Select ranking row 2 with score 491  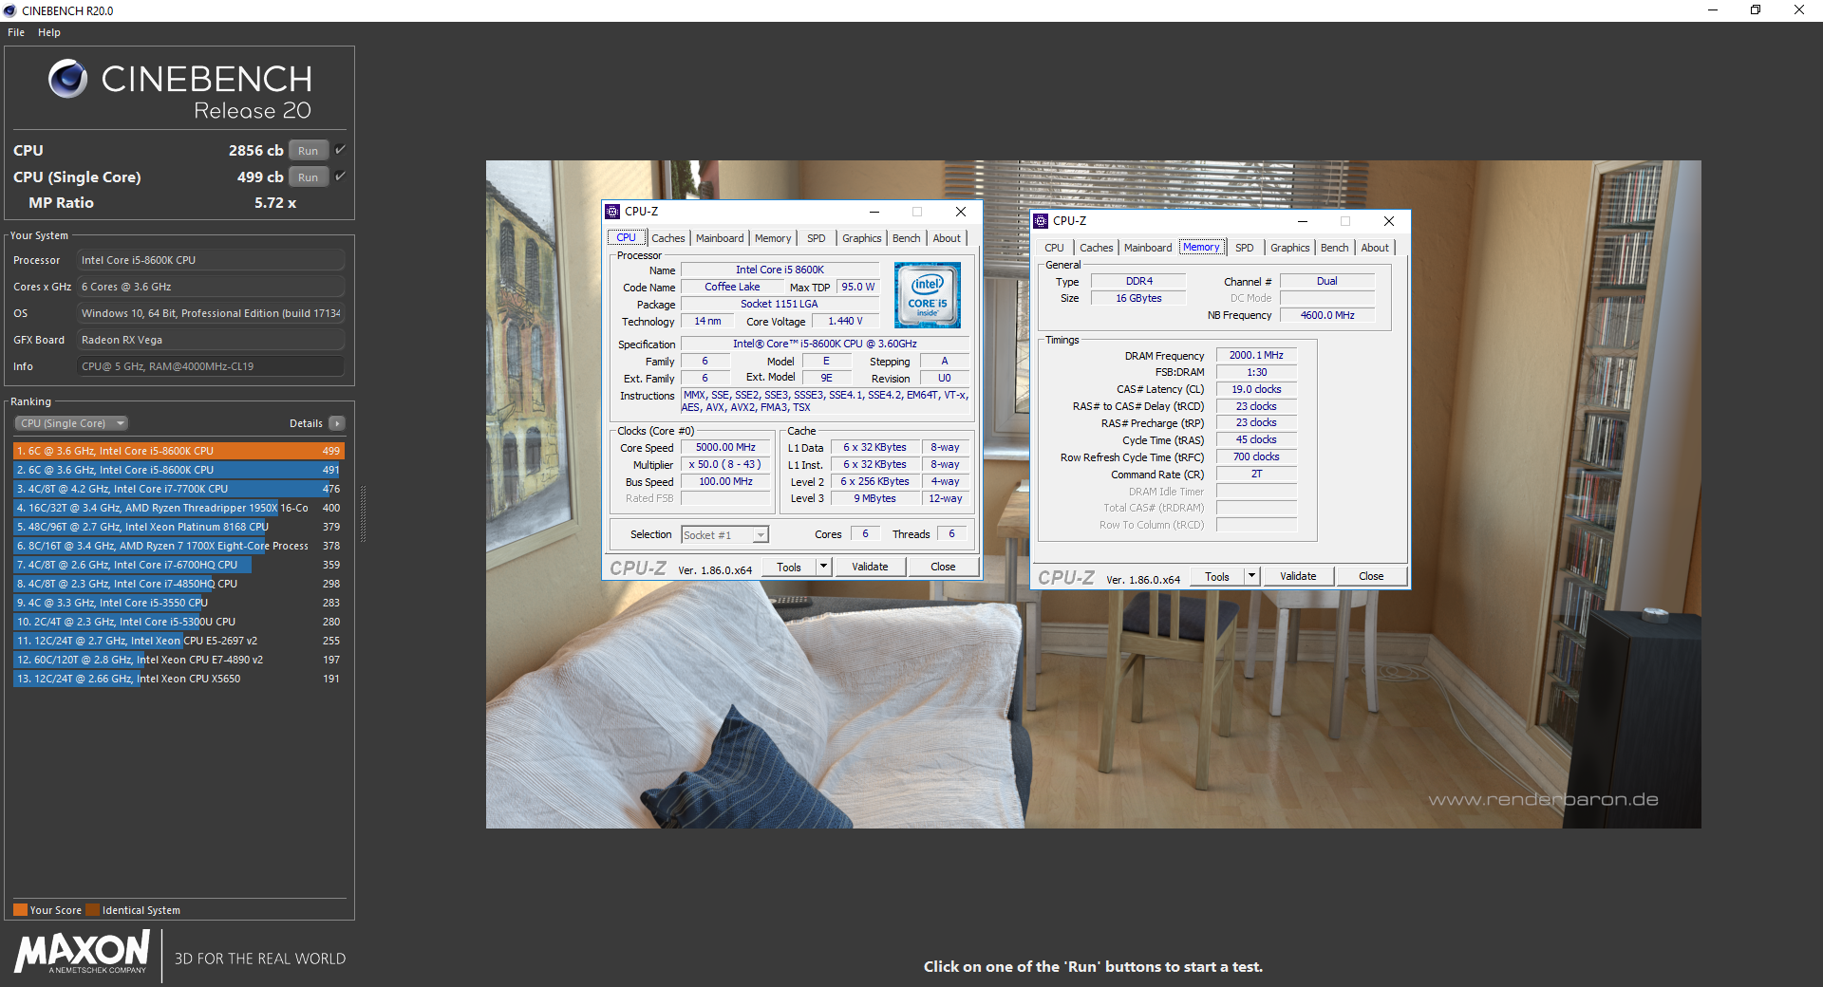pos(179,470)
